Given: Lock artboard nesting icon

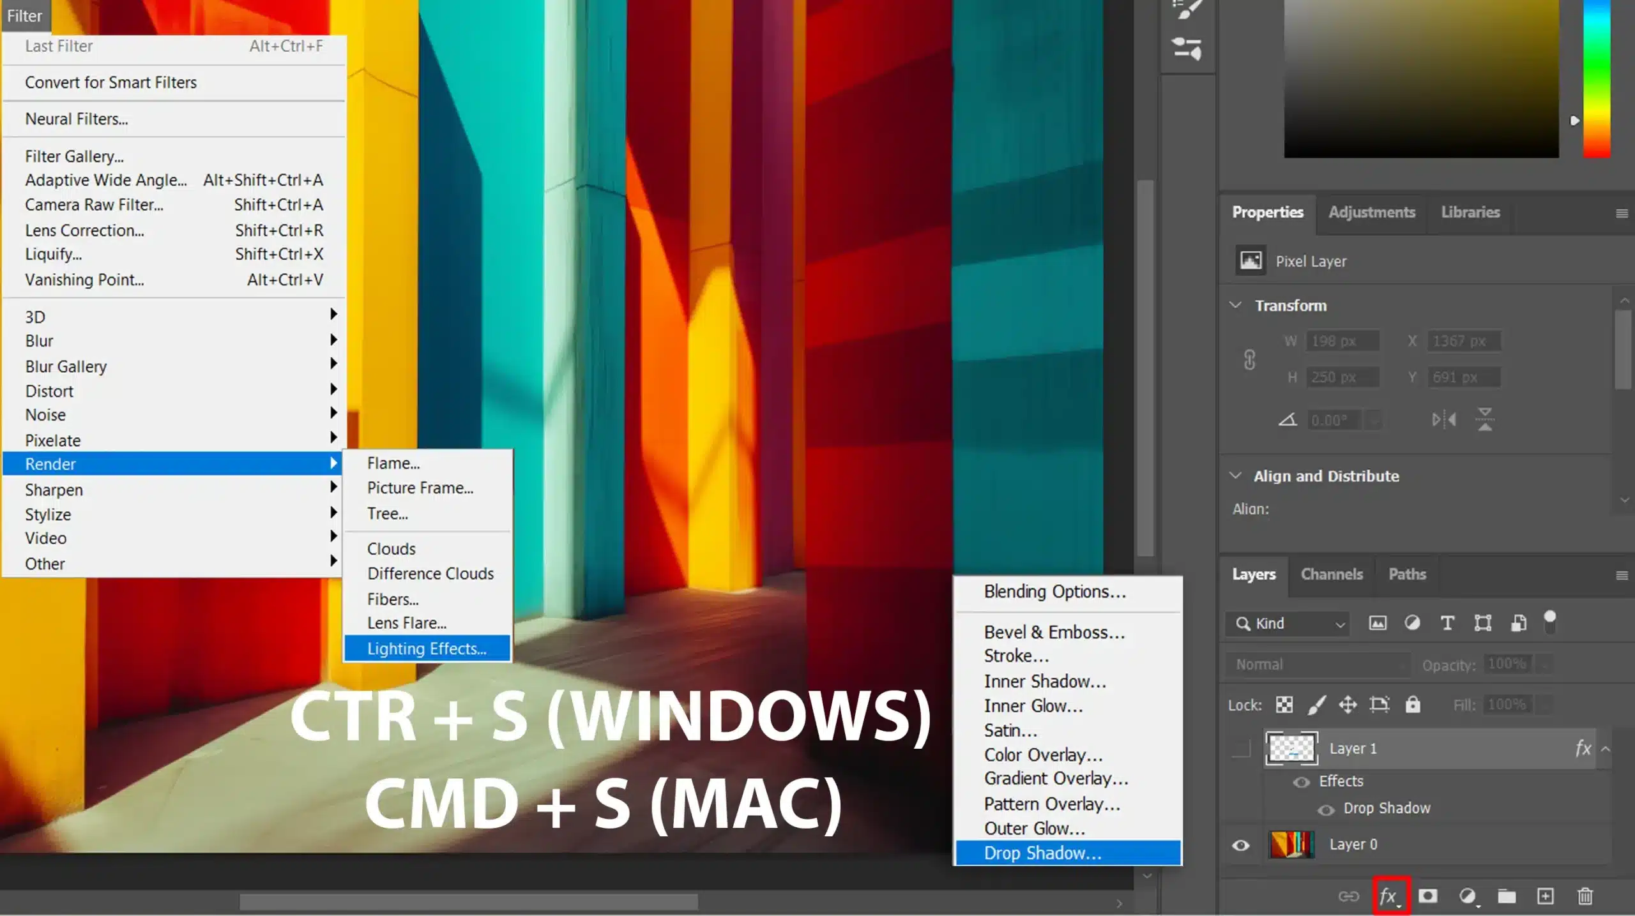Looking at the screenshot, I should (x=1380, y=704).
